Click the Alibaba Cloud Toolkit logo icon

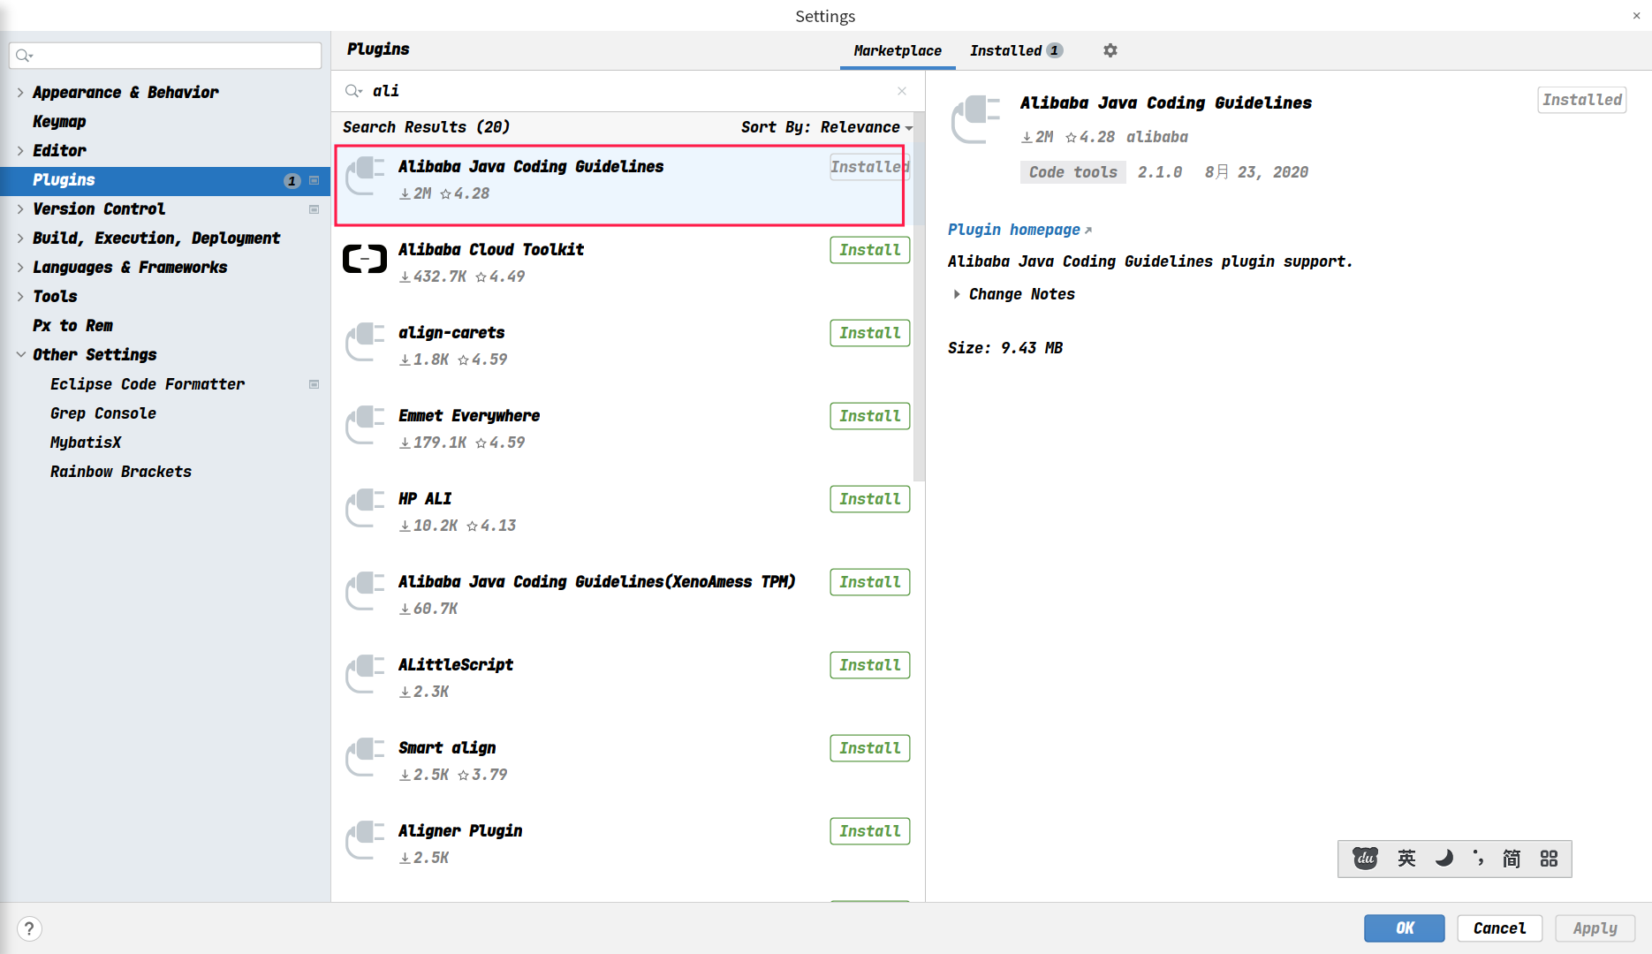pos(365,259)
